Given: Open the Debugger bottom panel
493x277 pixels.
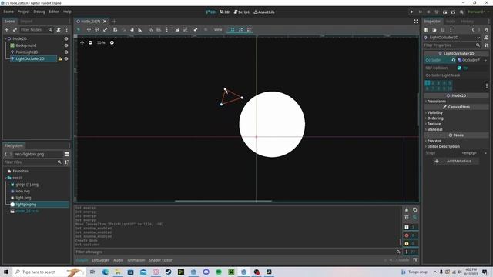Looking at the screenshot, I should pos(101,260).
